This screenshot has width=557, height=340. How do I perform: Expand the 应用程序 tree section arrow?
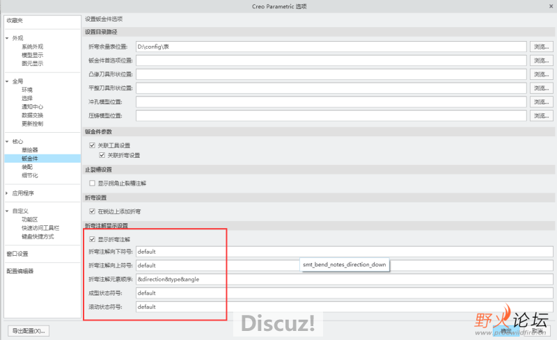7,193
